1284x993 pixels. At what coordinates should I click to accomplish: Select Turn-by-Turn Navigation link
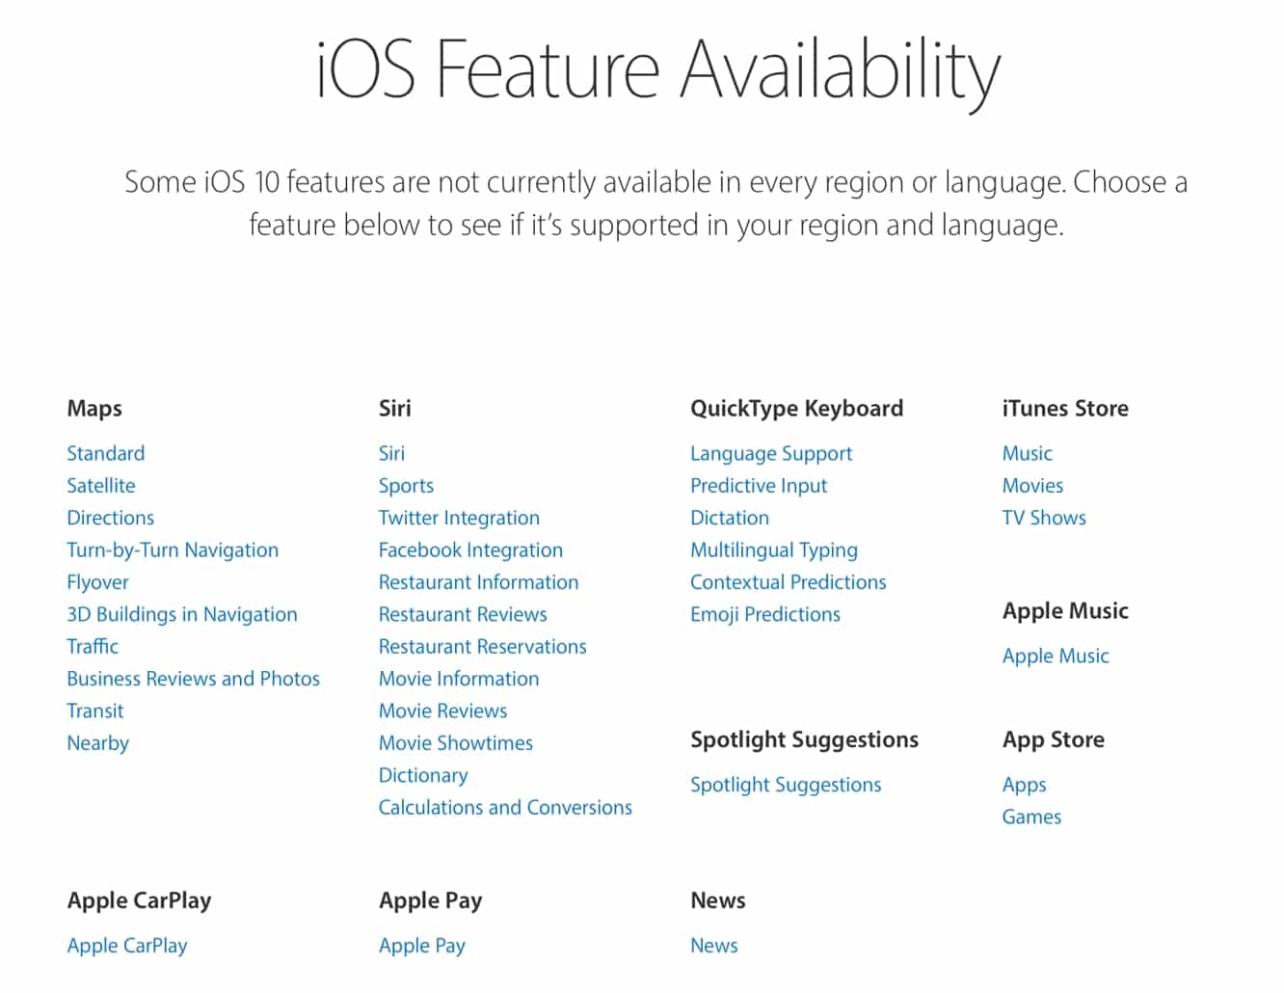coord(173,550)
